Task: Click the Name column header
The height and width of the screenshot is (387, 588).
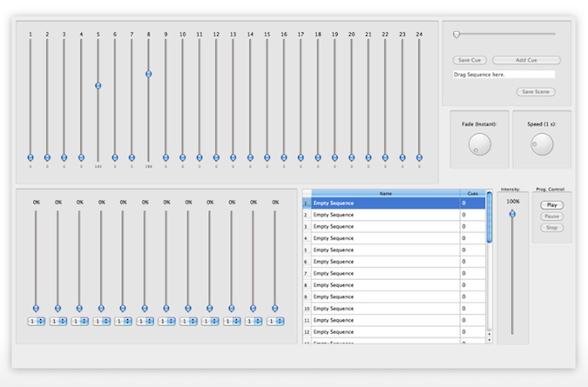Action: point(386,193)
